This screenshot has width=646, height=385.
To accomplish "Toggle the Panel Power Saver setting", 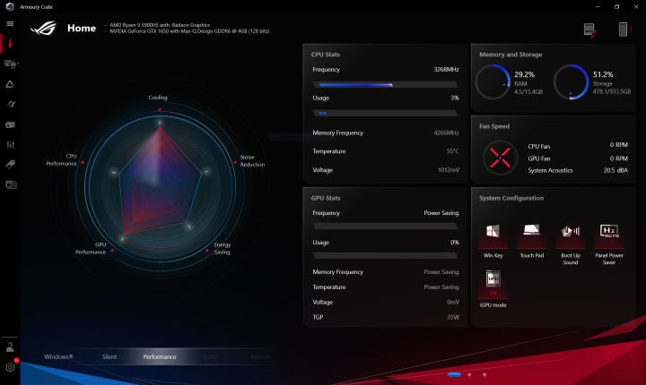I will (x=609, y=244).
